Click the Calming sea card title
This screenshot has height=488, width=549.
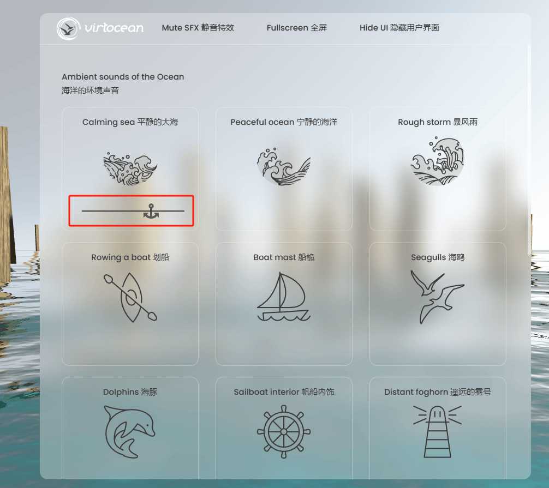click(130, 122)
